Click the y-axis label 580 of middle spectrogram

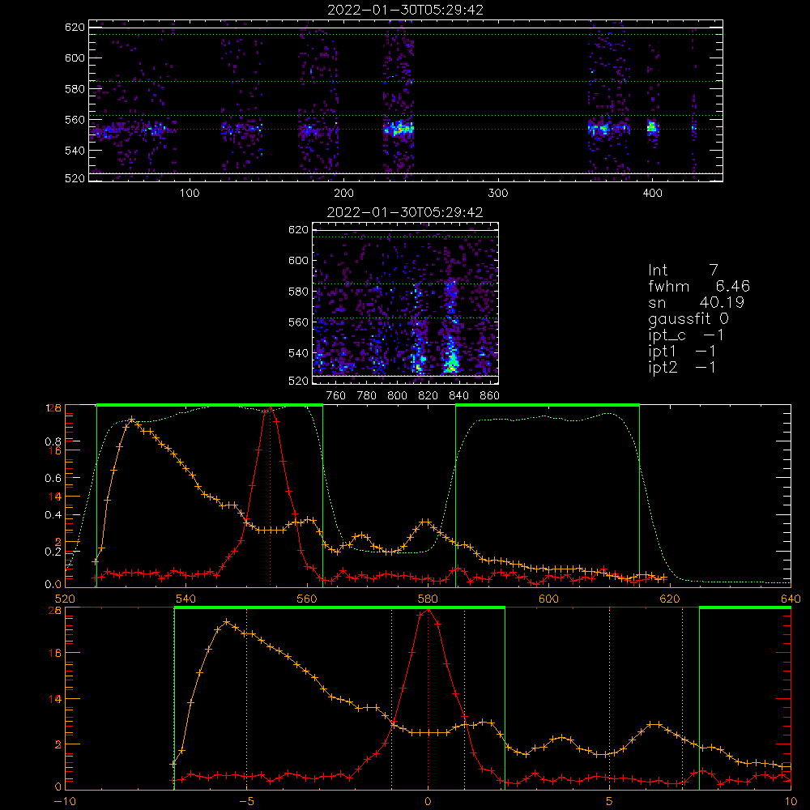tap(298, 292)
